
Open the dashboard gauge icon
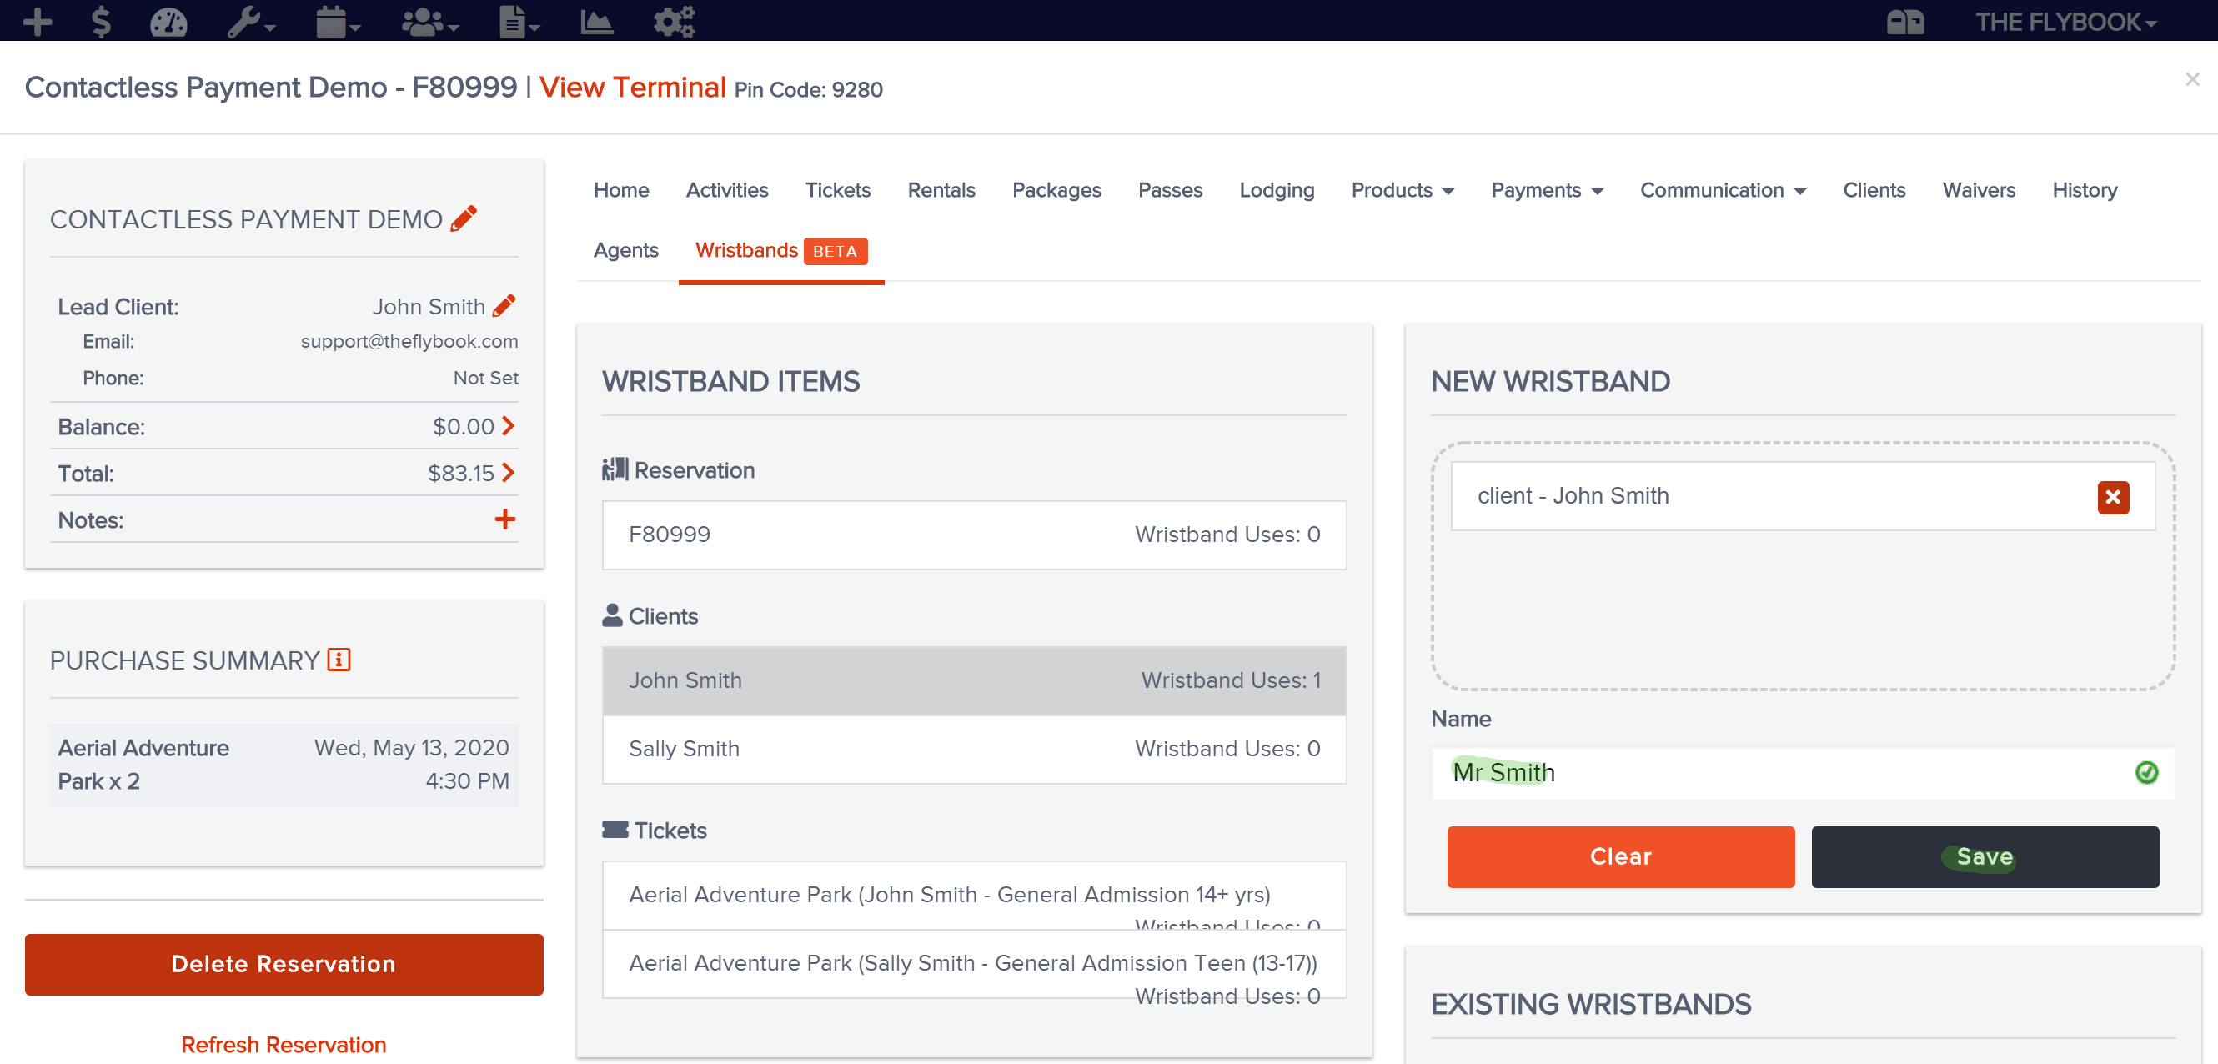click(x=168, y=21)
